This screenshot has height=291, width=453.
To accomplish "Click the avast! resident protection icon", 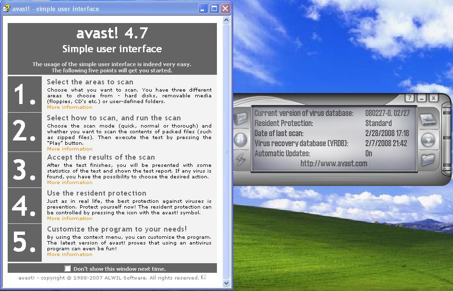I will [x=241, y=140].
